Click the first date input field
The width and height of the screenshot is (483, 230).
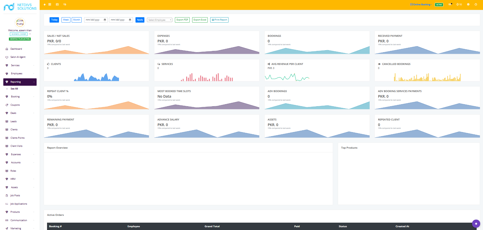click(x=96, y=20)
